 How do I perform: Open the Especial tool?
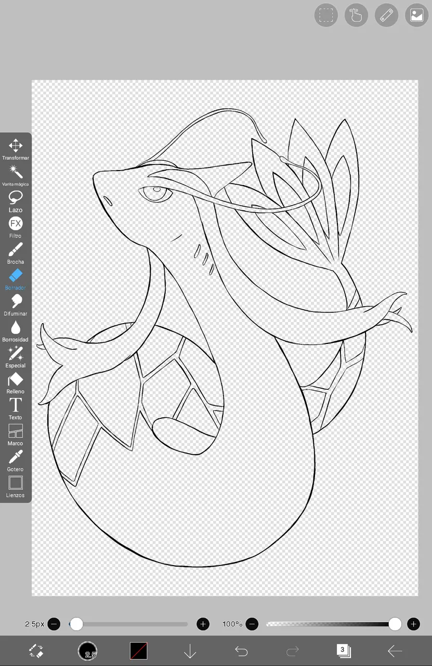coord(16,357)
